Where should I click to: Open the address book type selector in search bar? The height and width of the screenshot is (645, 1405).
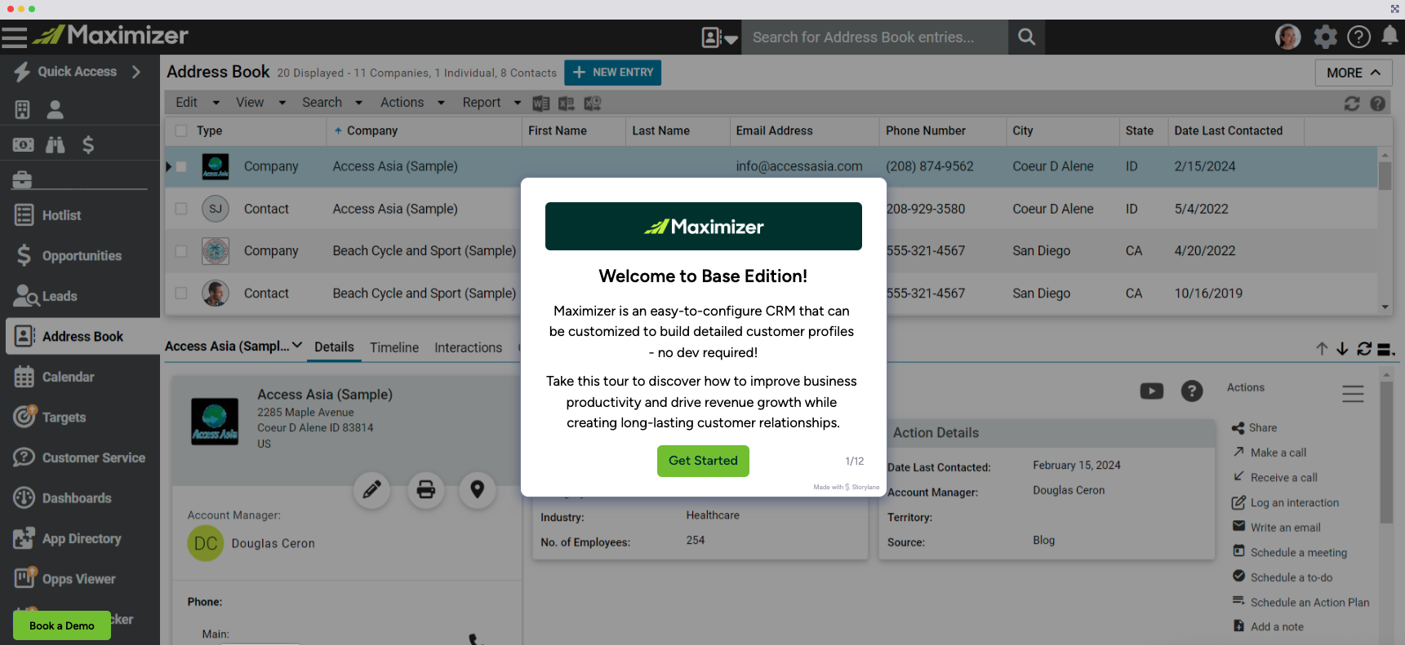click(x=719, y=38)
